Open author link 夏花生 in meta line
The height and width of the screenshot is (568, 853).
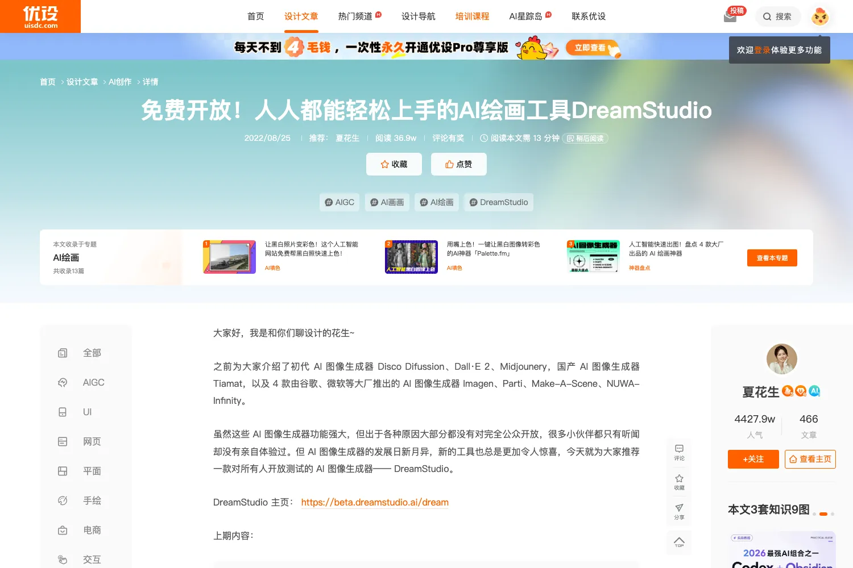click(347, 138)
